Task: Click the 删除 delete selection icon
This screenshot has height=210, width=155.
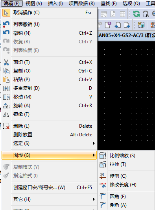Action: (6, 126)
